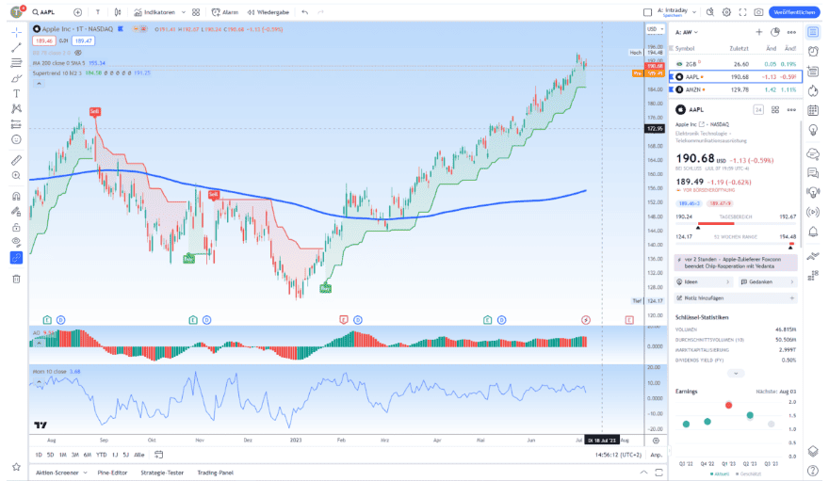Take a chart snapshot with camera icon
The width and height of the screenshot is (829, 481).
(758, 12)
